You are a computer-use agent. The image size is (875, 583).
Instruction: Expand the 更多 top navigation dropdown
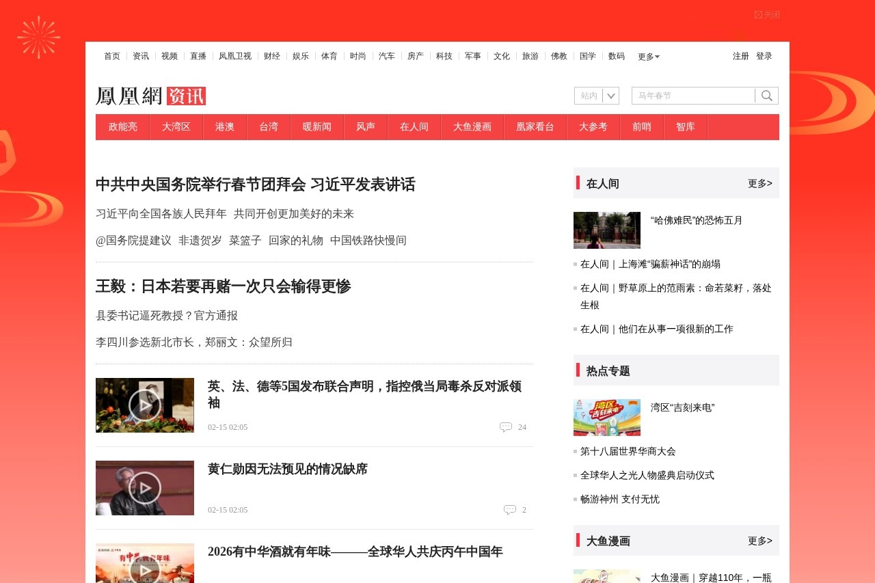coord(648,57)
